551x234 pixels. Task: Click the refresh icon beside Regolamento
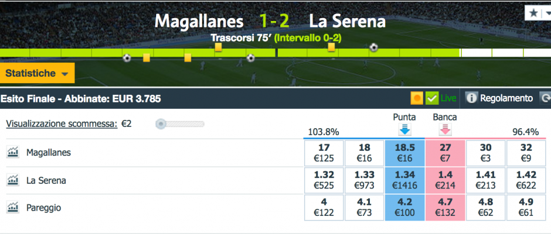pos(545,98)
